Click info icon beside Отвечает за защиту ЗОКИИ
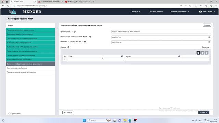The image size is (219, 123). click(x=85, y=42)
